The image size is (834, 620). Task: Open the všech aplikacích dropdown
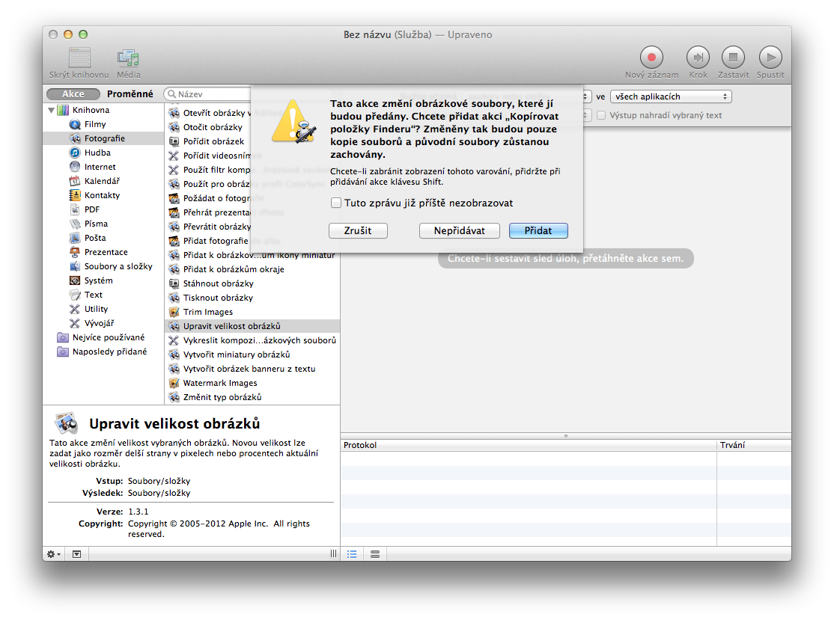[670, 96]
